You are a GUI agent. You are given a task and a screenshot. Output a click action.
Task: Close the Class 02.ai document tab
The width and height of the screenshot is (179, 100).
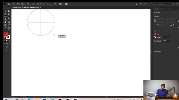click(40, 7)
